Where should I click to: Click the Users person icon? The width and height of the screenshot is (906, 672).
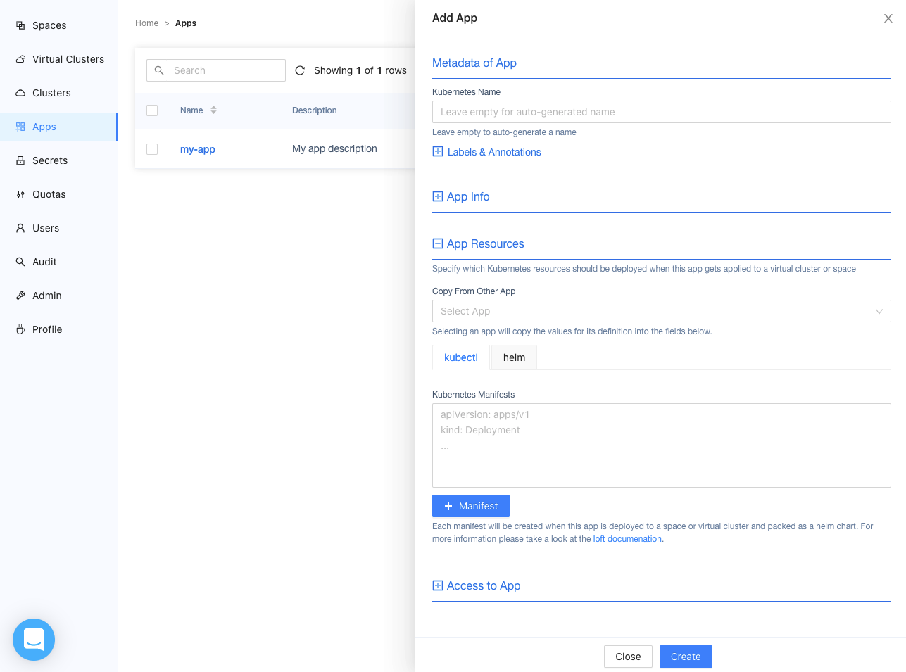pyautogui.click(x=20, y=228)
